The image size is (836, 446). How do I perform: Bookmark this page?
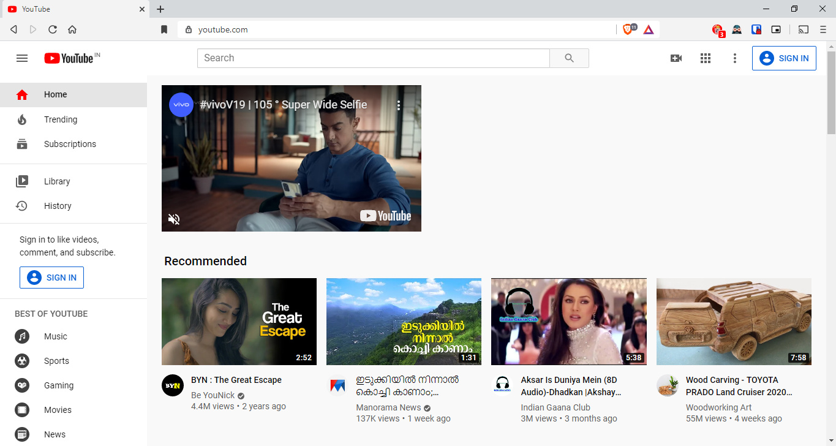[164, 29]
